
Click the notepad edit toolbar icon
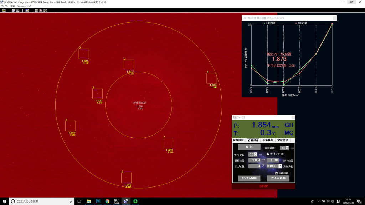(x=27, y=10)
